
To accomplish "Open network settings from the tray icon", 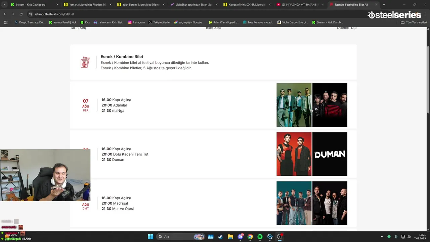I will [403, 237].
